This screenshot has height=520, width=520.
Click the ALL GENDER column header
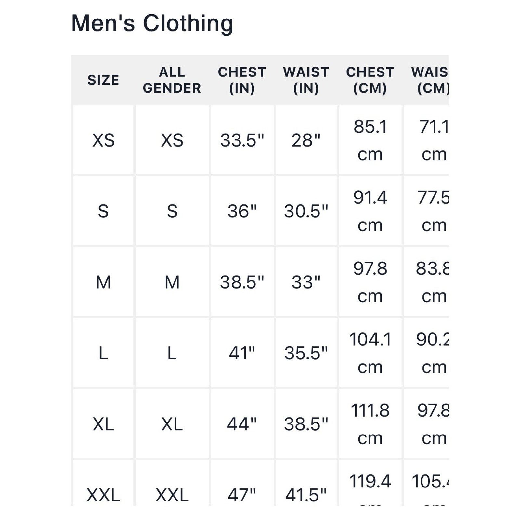coord(172,80)
